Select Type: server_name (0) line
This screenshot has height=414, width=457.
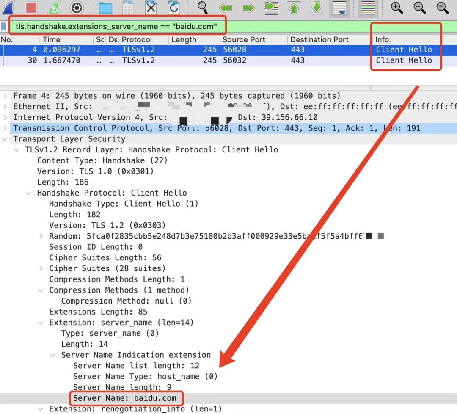point(110,333)
